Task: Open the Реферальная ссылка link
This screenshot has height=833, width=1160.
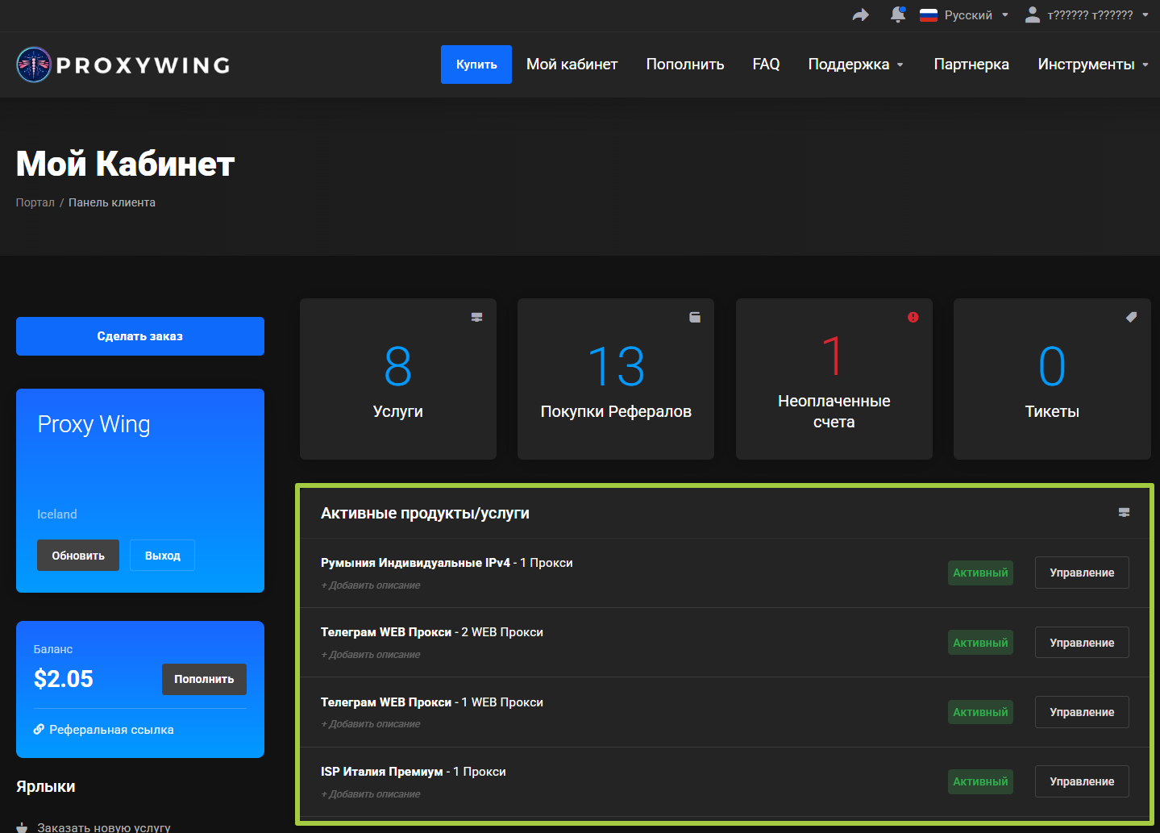Action: [x=112, y=730]
